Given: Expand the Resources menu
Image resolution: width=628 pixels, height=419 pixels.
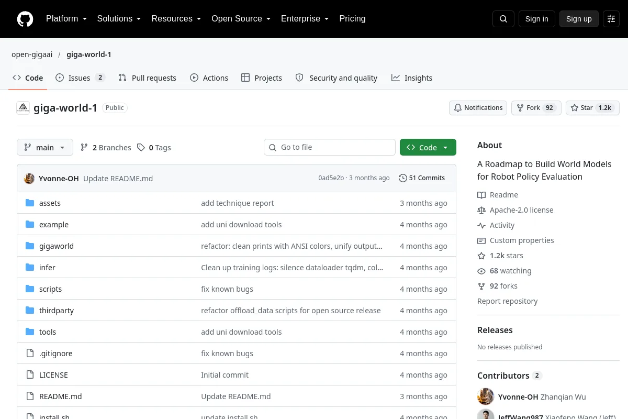Looking at the screenshot, I should [x=176, y=19].
